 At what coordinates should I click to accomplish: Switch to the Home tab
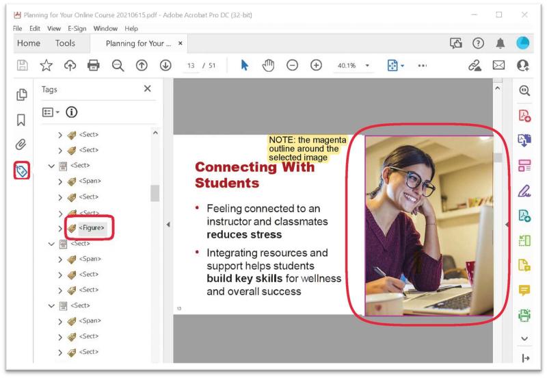[x=29, y=43]
